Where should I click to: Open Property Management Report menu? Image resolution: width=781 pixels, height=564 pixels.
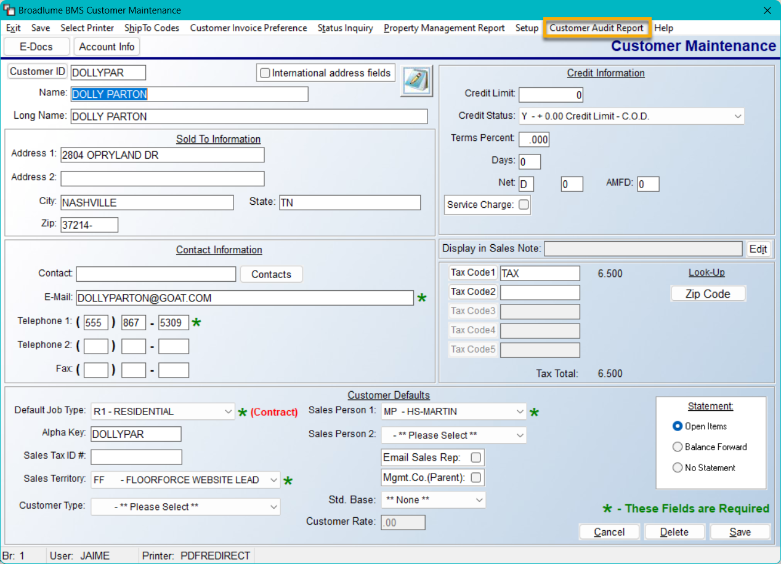tap(444, 28)
